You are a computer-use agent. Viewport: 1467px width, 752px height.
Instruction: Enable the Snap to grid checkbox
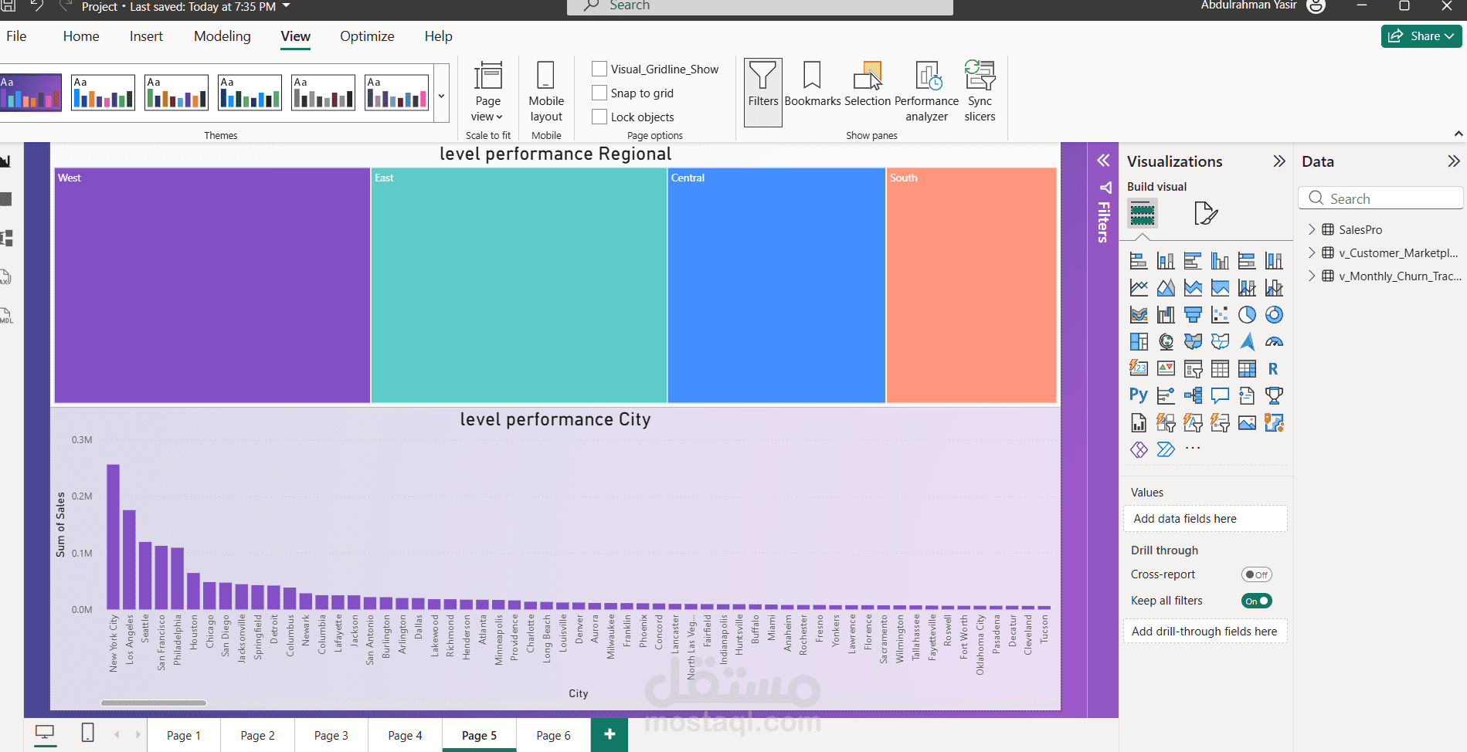click(599, 93)
